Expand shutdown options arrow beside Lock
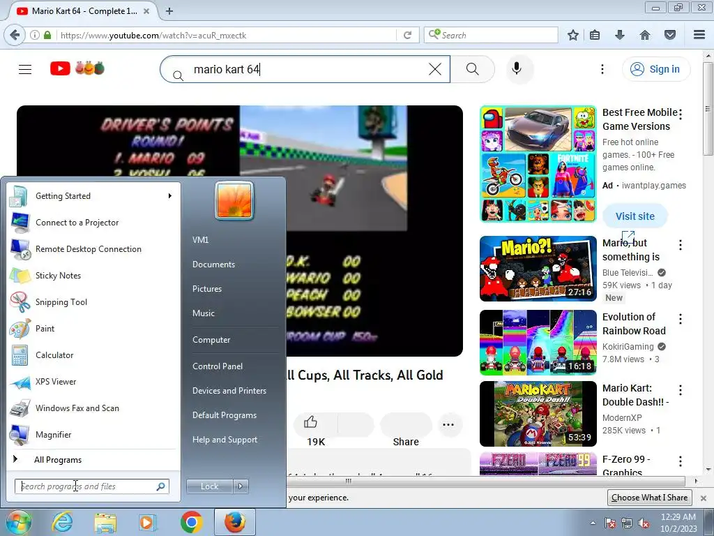The image size is (714, 536). [241, 486]
